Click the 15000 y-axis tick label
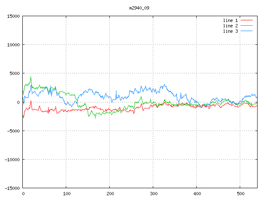 pos(13,16)
